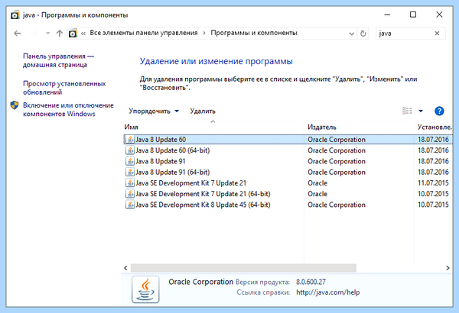This screenshot has width=459, height=313.
Task: Go back with the left arrow button
Action: tap(18, 34)
